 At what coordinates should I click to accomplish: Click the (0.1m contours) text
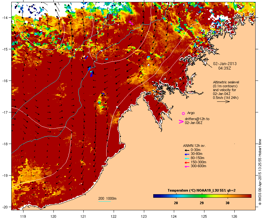[x=225, y=86]
